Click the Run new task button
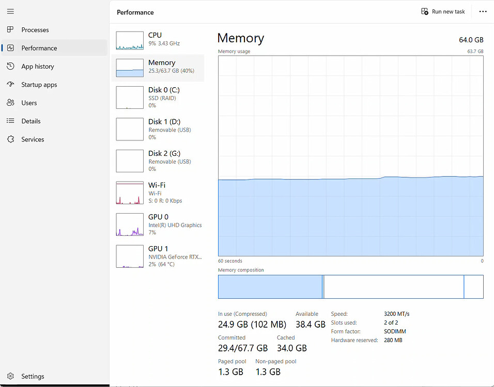 click(443, 11)
